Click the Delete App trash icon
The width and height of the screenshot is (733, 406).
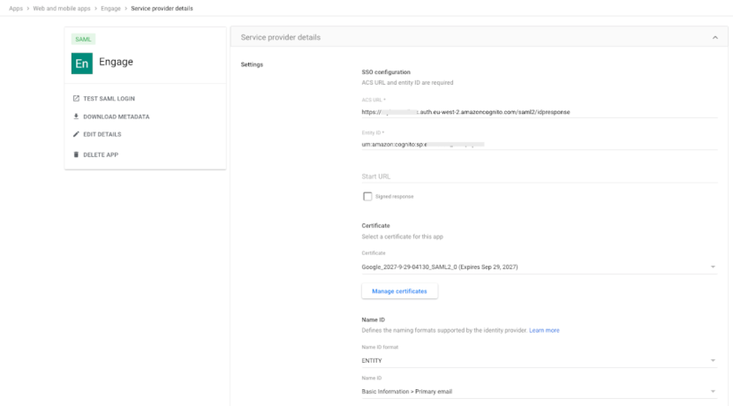76,154
